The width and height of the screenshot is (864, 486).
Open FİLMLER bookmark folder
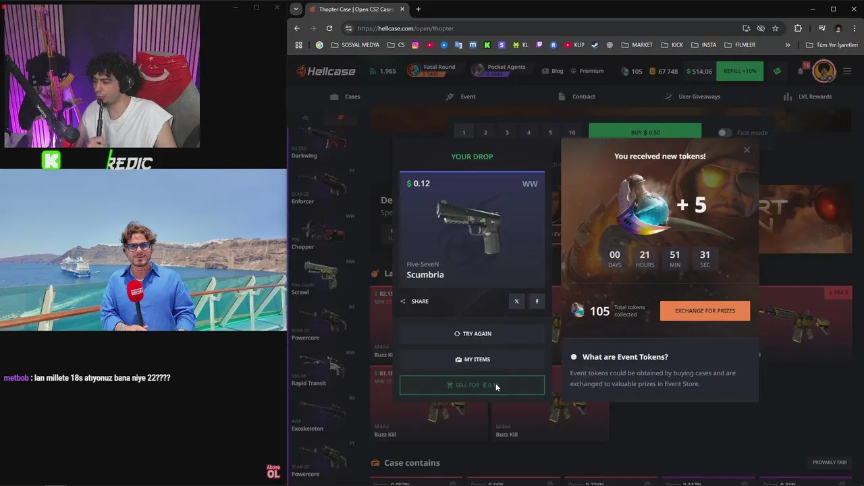(x=739, y=45)
